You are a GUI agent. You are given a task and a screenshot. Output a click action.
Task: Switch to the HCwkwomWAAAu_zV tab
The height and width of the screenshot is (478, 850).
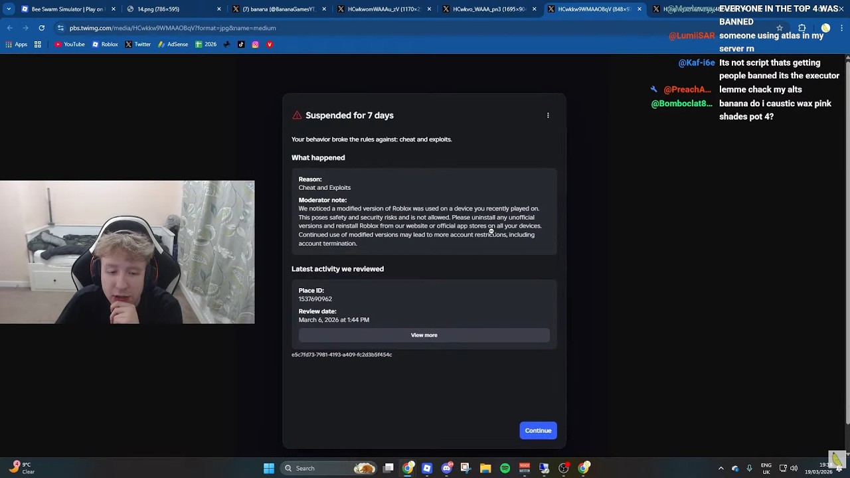[384, 9]
